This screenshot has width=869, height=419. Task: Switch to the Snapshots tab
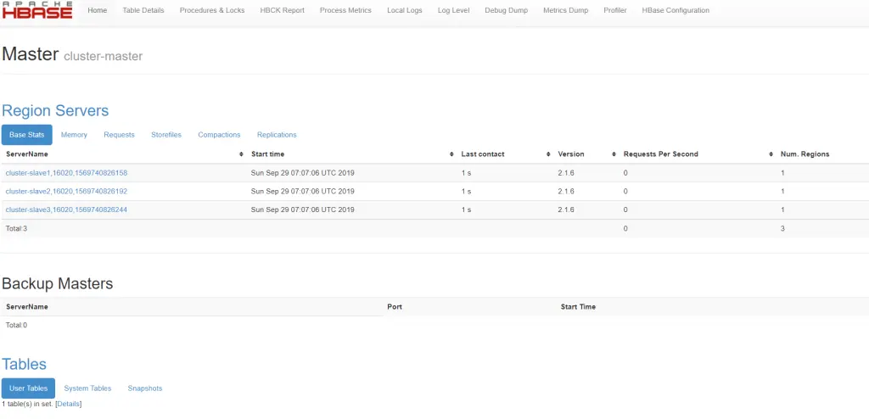144,388
